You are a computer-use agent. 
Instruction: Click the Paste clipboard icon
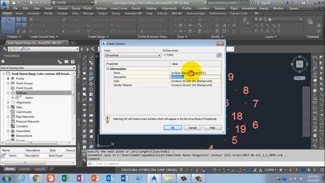pyautogui.click(x=310, y=22)
